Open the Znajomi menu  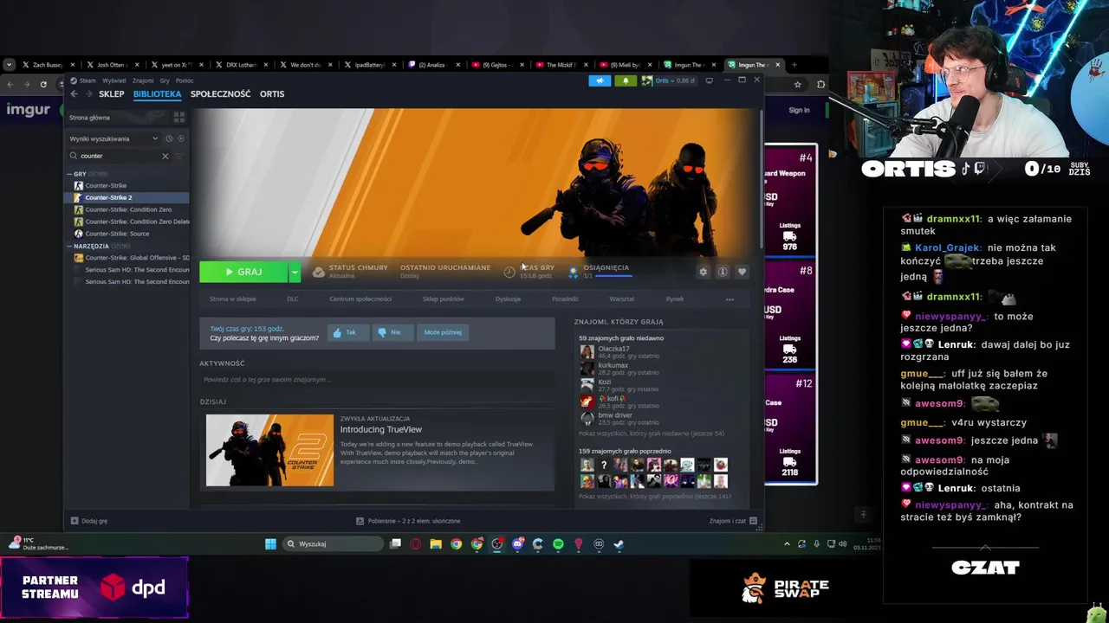pos(143,80)
